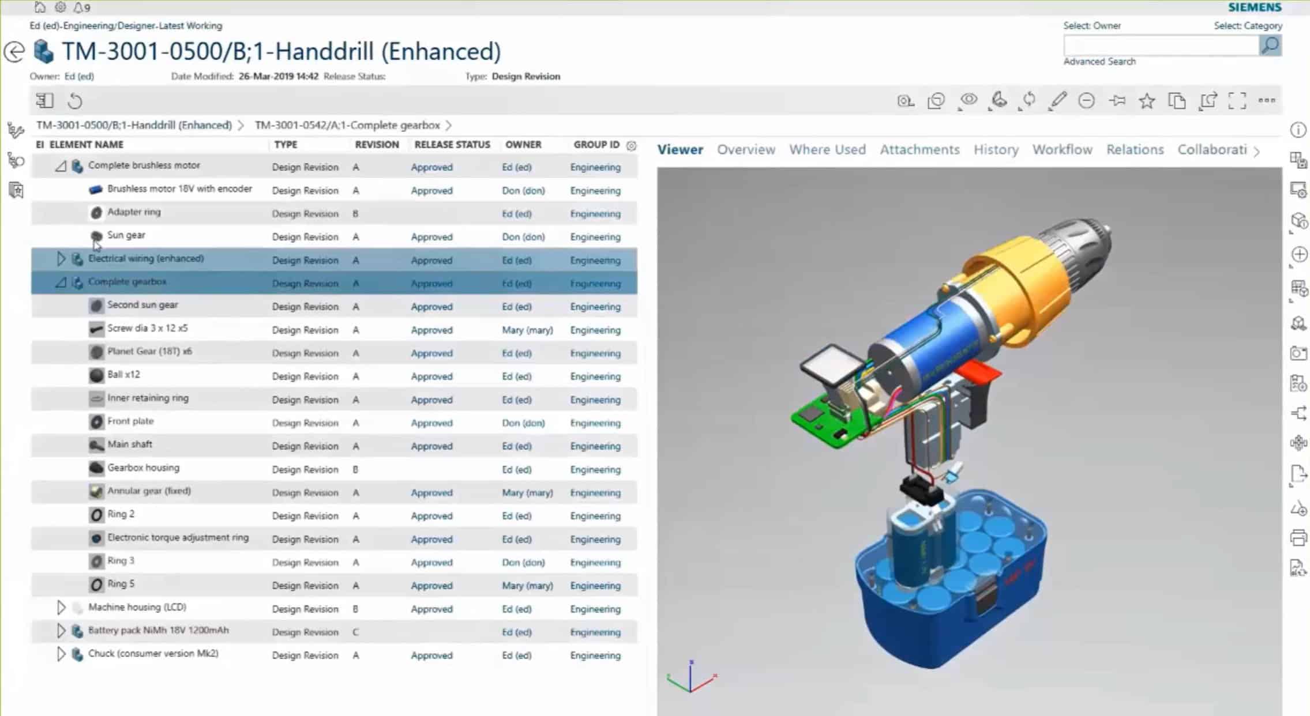Print using the printer icon in the right sidebar
This screenshot has width=1310, height=716.
pyautogui.click(x=1300, y=537)
